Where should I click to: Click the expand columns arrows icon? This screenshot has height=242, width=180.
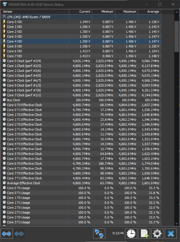click(x=7, y=234)
